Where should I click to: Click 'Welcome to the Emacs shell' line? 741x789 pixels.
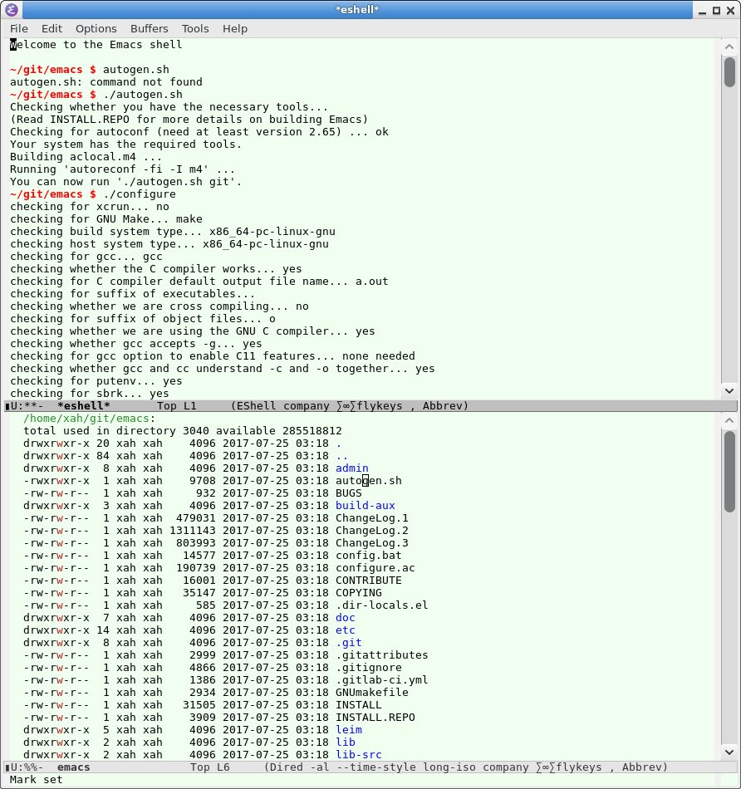pyautogui.click(x=96, y=45)
